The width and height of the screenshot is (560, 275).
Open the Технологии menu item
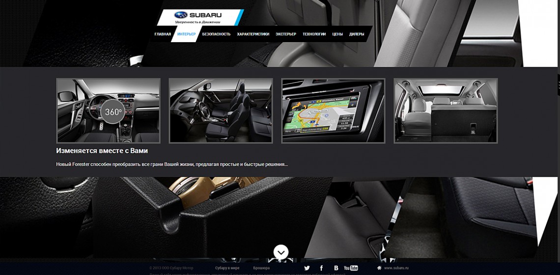point(314,34)
